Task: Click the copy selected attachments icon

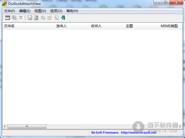Action: click(x=14, y=18)
